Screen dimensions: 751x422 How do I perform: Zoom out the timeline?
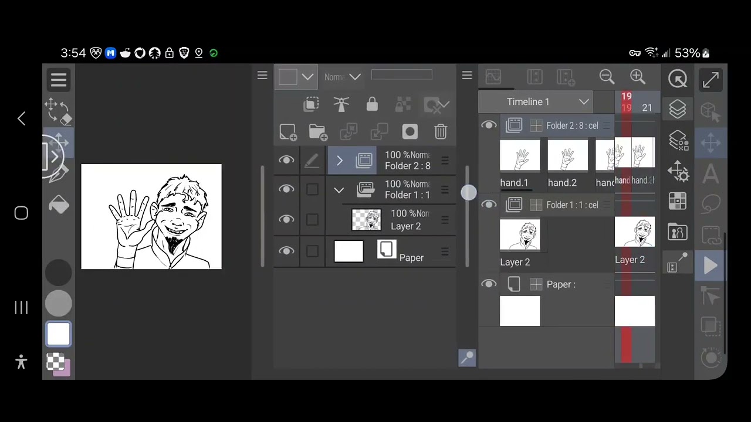pos(607,77)
